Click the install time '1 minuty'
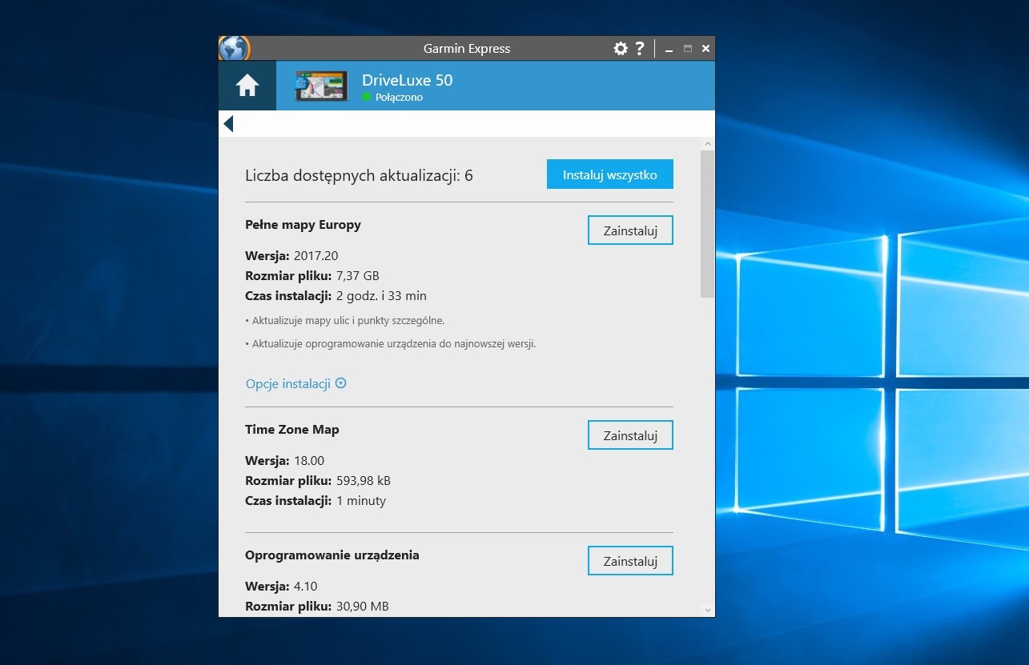This screenshot has height=665, width=1029. [x=361, y=501]
